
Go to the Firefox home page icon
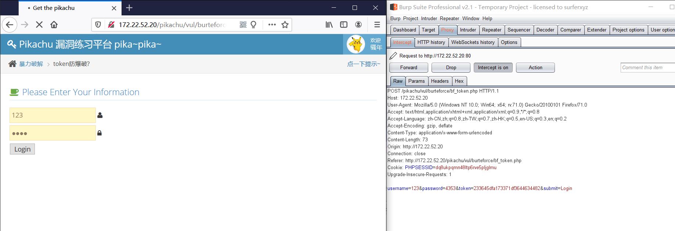click(x=54, y=25)
